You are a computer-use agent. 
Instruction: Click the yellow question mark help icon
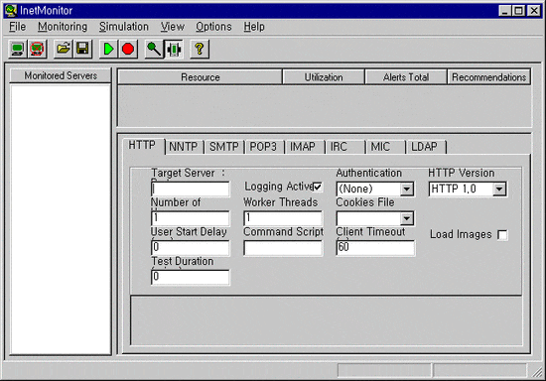(x=200, y=49)
